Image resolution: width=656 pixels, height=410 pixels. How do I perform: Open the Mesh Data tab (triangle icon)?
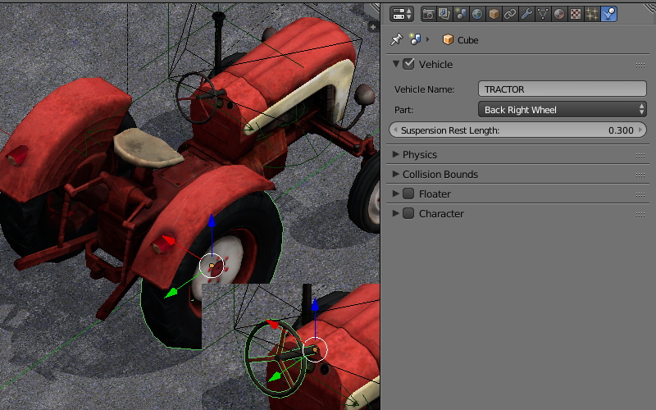pos(543,14)
